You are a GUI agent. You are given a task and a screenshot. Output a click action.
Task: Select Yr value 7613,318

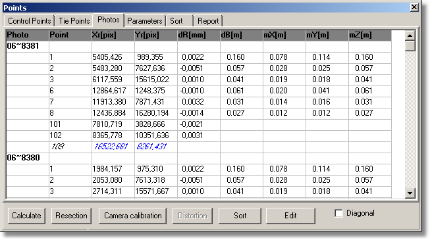pyautogui.click(x=150, y=180)
